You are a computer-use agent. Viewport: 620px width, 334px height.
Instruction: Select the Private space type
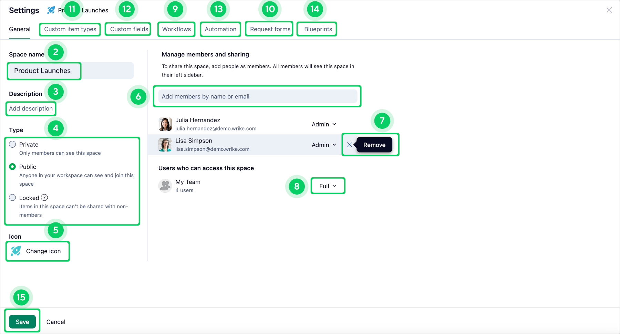pyautogui.click(x=13, y=144)
